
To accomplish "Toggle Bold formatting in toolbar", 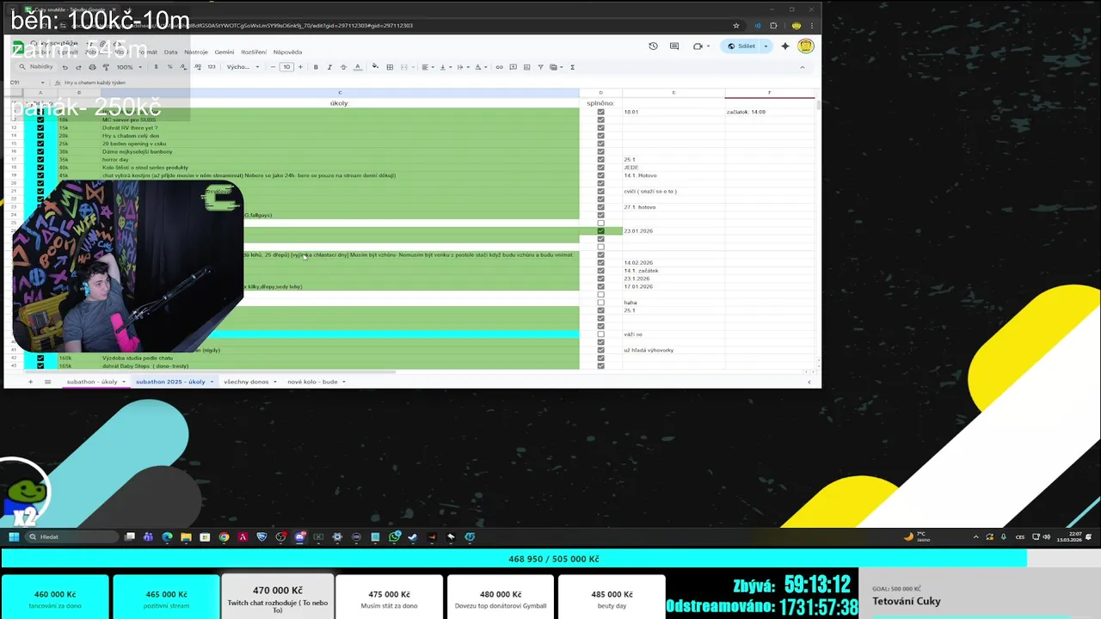I will (x=316, y=67).
